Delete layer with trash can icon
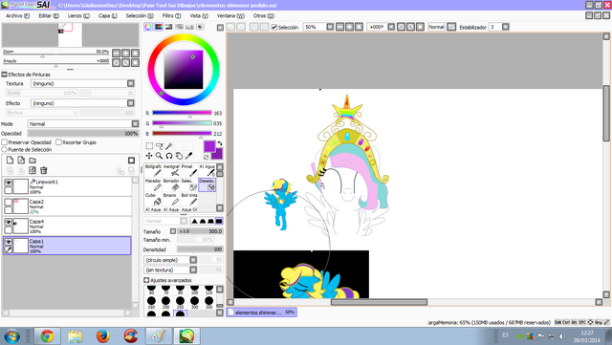Screen dimensions: 612x345 (44, 170)
